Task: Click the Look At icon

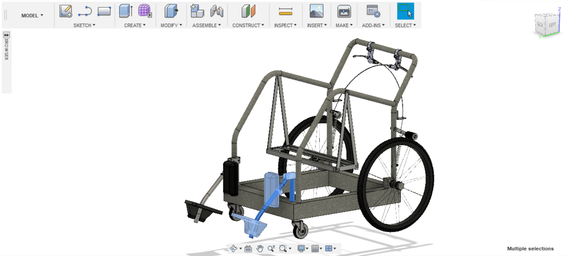Action: coord(248,249)
